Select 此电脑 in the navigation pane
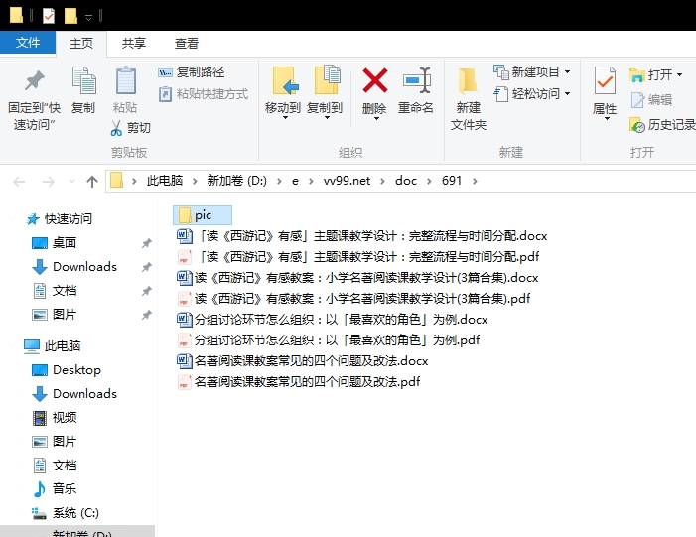The height and width of the screenshot is (537, 696). 53,346
